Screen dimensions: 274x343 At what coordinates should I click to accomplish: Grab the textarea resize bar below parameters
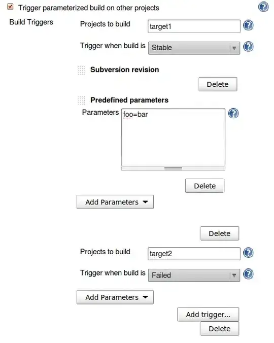pos(173,168)
